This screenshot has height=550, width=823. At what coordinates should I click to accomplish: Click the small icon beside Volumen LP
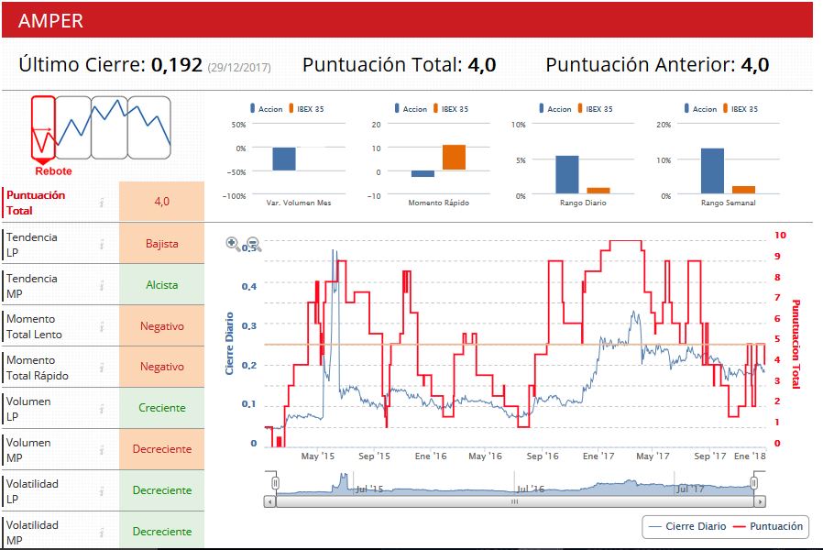102,409
